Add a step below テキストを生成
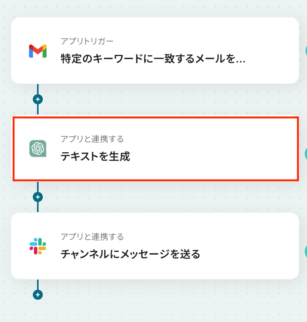The image size is (307, 322). coord(38,197)
